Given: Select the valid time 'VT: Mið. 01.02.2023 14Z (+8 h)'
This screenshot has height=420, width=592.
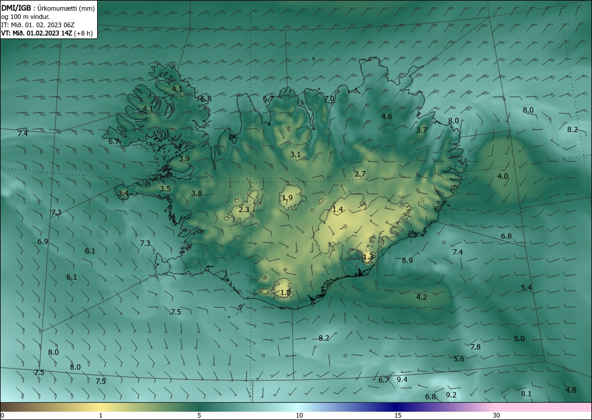Looking at the screenshot, I should (47, 33).
